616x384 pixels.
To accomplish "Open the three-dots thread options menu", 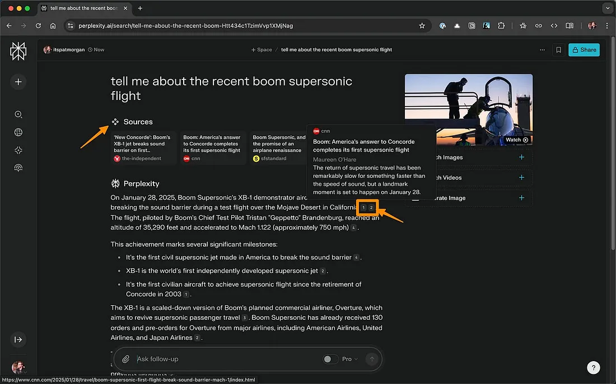I will (542, 50).
